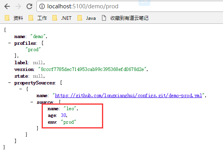
Task: Open the .NET bookmark folder
Action: coord(62,18)
